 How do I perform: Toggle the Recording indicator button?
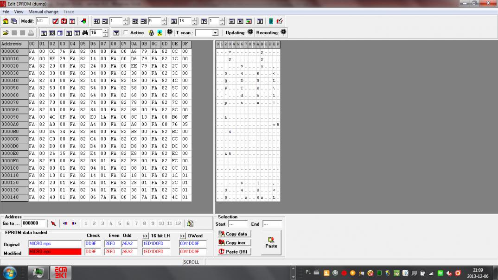[x=283, y=32]
